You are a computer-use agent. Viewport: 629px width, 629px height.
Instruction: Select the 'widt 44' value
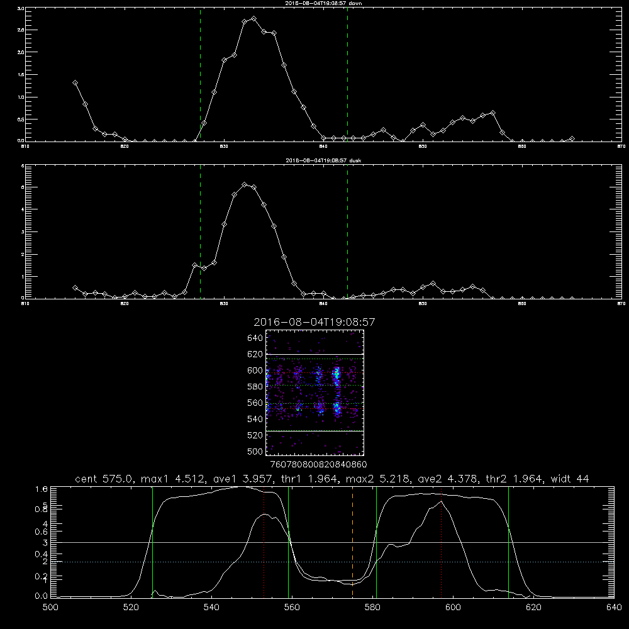tap(570, 479)
